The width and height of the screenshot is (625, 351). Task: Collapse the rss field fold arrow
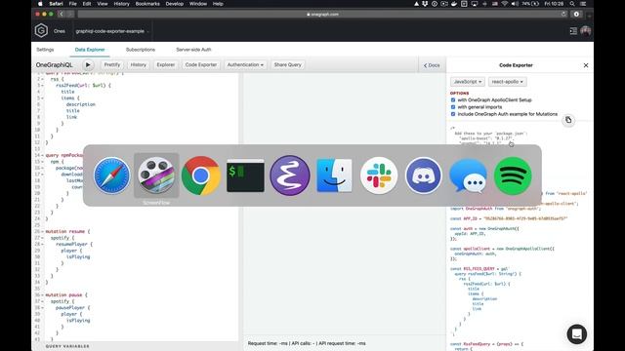43,79
